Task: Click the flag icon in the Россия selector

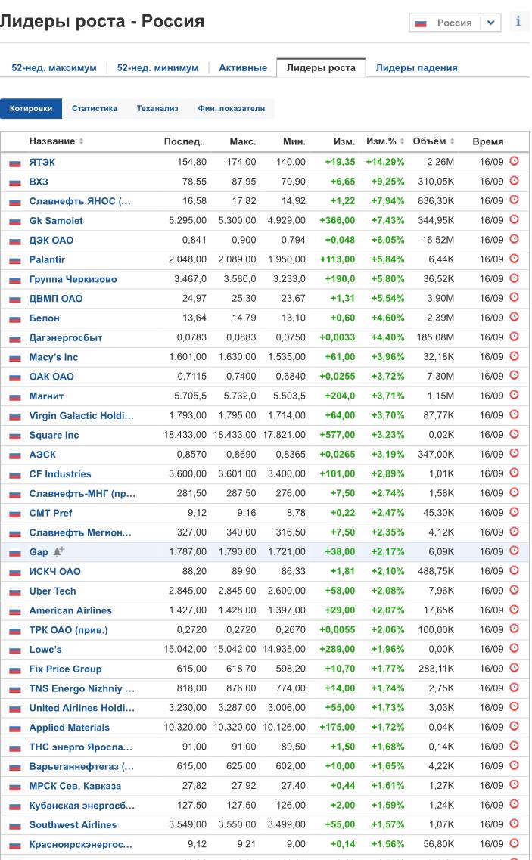Action: point(421,23)
